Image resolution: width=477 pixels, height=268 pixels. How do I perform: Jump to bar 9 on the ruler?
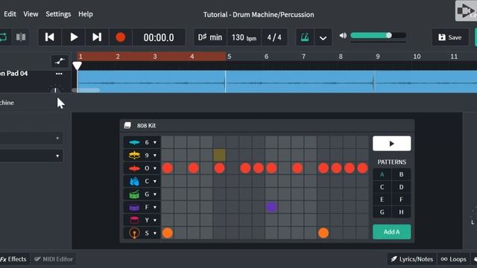coord(378,57)
